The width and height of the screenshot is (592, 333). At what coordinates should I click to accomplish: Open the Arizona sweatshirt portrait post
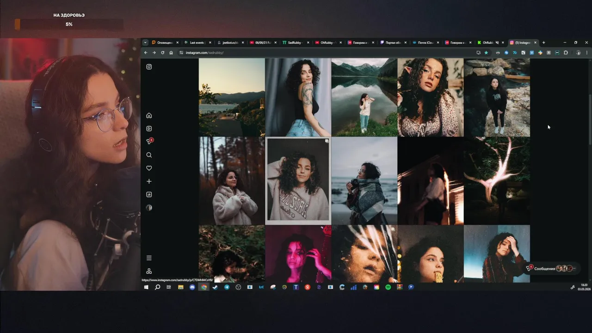pos(298,181)
